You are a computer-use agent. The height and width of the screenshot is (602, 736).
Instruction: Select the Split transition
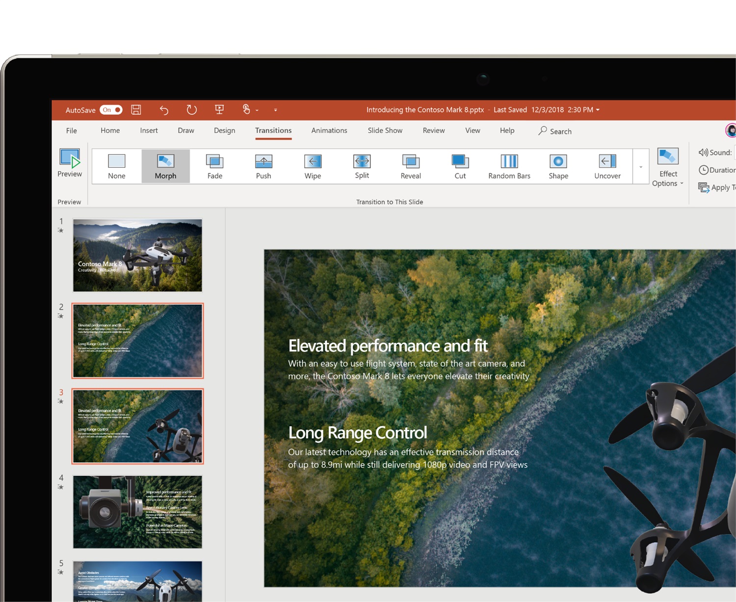(x=362, y=166)
